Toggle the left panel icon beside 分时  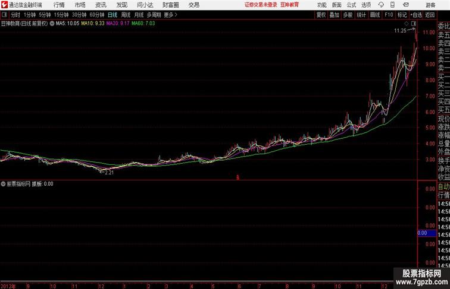[4, 15]
